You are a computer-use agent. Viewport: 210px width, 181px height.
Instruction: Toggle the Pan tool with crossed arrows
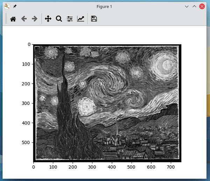click(48, 19)
